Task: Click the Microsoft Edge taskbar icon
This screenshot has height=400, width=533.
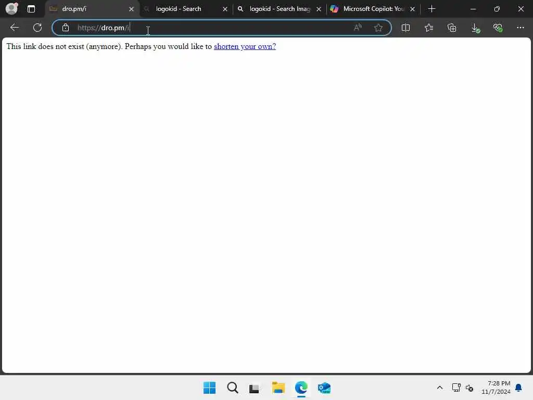Action: pyautogui.click(x=301, y=387)
